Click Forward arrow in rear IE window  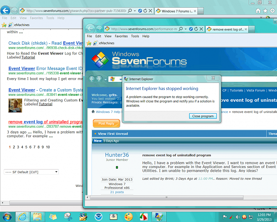[14, 11]
